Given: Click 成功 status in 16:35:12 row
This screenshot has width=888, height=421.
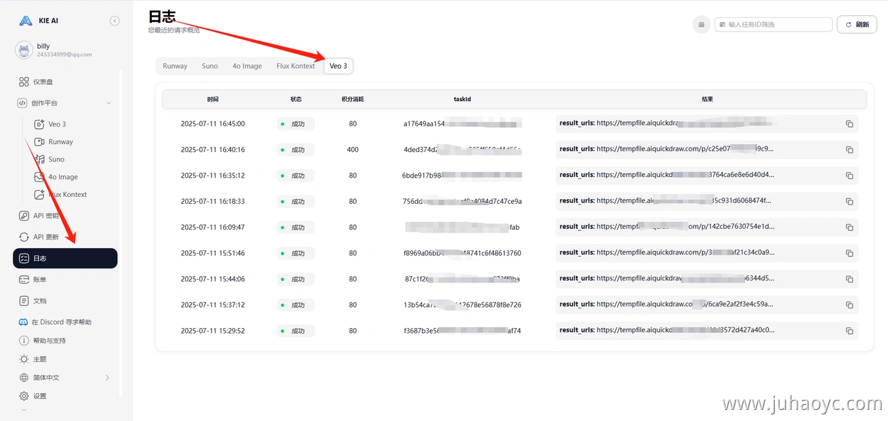Looking at the screenshot, I should click(x=296, y=175).
